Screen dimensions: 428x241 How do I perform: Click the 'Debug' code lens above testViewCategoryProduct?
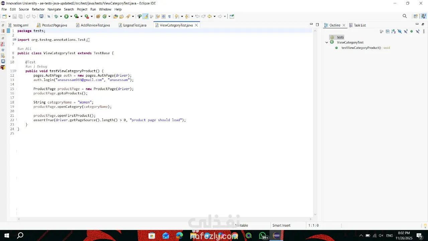[x=42, y=67]
